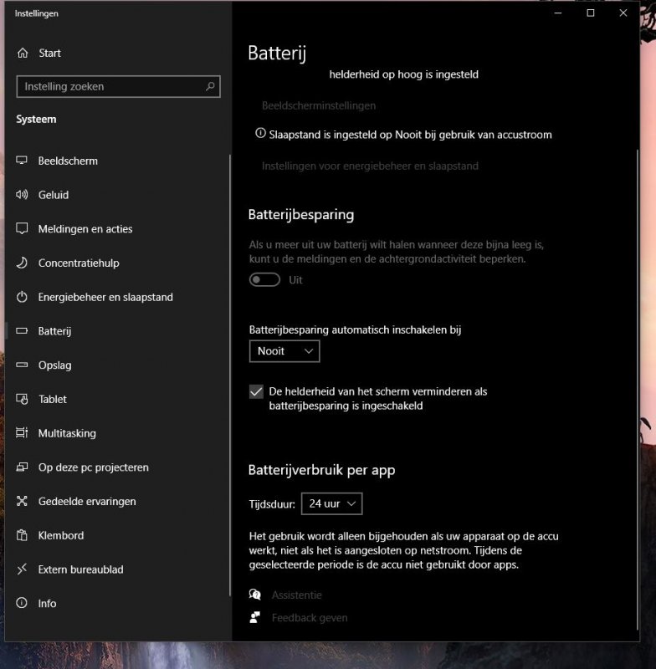Click the Beeldscherm monitor icon
The height and width of the screenshot is (669, 656).
pyautogui.click(x=22, y=161)
